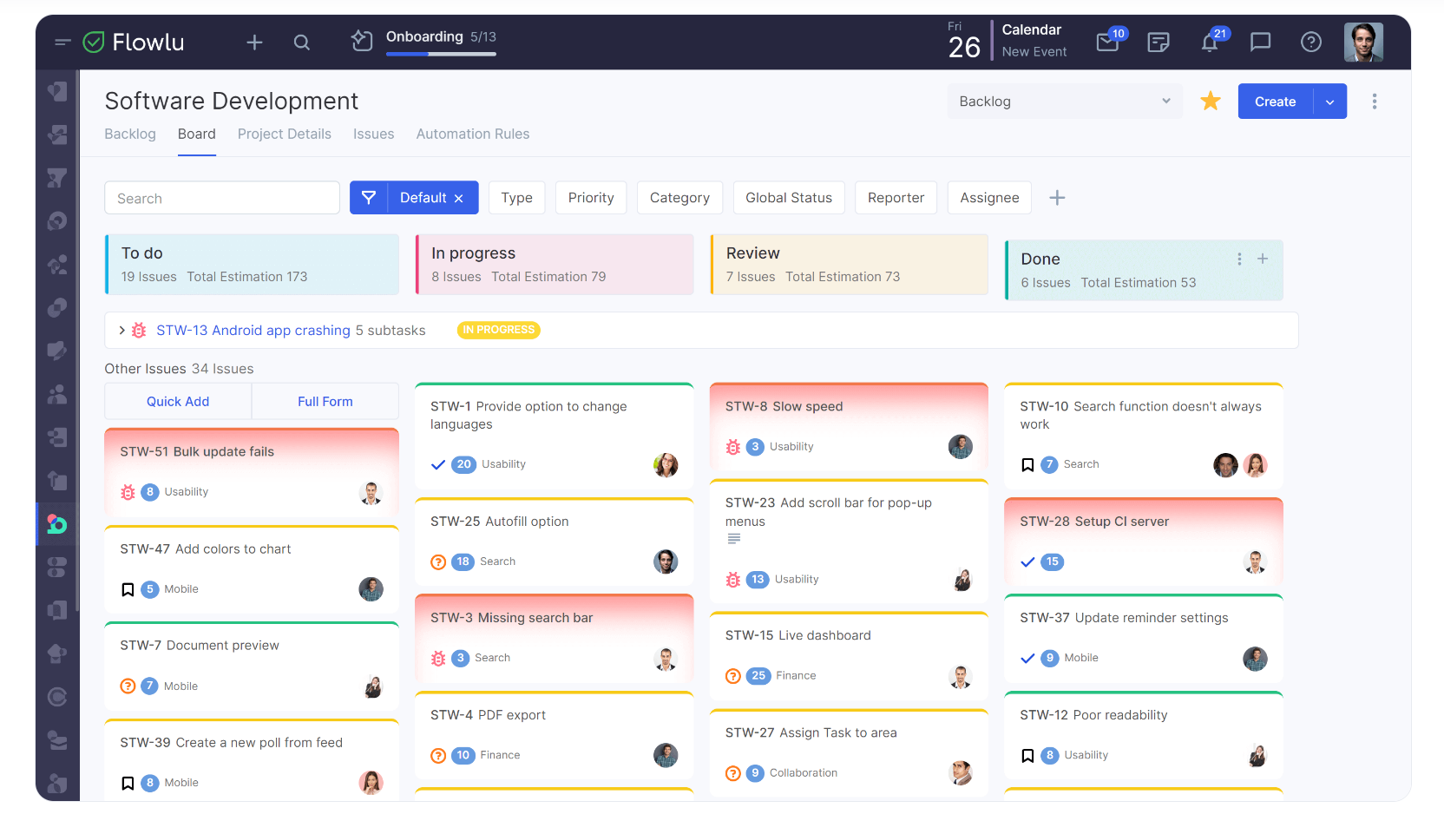Open the STW-51 Bulk update fails card
Screen dimensions: 1444x834
[x=252, y=472]
